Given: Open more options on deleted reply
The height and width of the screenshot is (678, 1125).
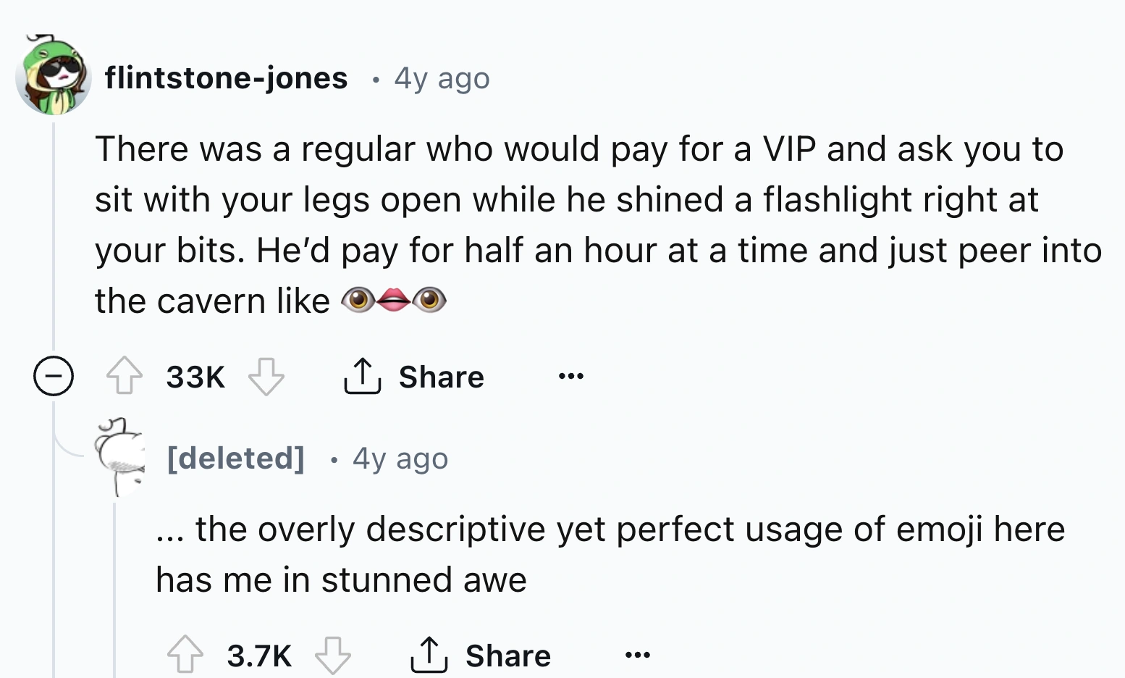Looking at the screenshot, I should [x=637, y=655].
